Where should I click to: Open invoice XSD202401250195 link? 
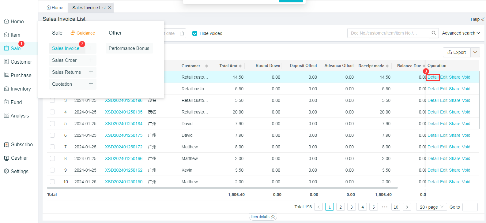tap(124, 112)
